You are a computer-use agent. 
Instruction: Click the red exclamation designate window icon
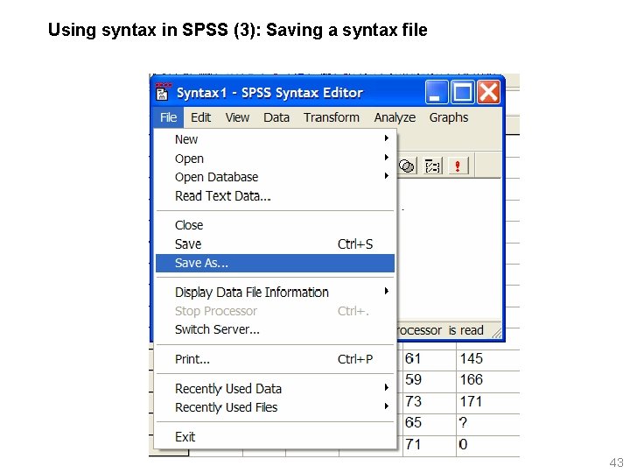click(x=458, y=166)
